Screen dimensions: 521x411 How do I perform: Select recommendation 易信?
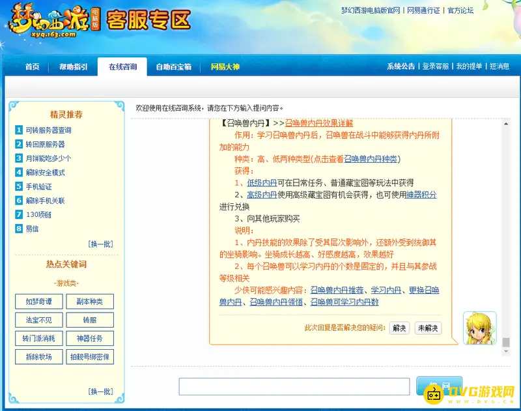point(32,229)
